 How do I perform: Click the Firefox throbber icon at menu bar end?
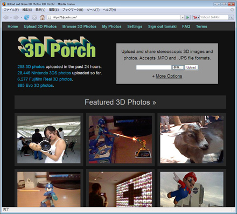(x=232, y=10)
